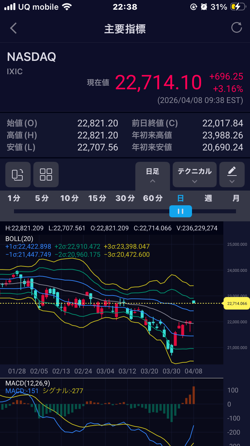This screenshot has width=250, height=446.
Task: Tap the blue timeframe slider handle
Action: (180, 211)
